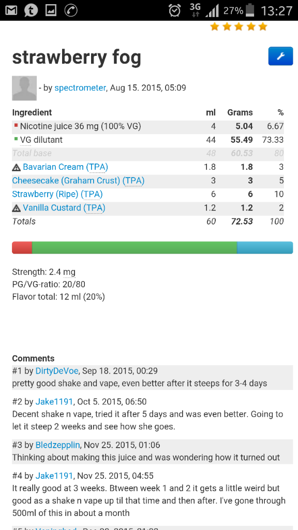The image size is (298, 530).
Task: Open the Strawberry (Ripe) (TPA) link
Action: (x=57, y=195)
